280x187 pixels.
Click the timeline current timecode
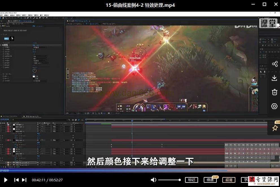[5, 119]
